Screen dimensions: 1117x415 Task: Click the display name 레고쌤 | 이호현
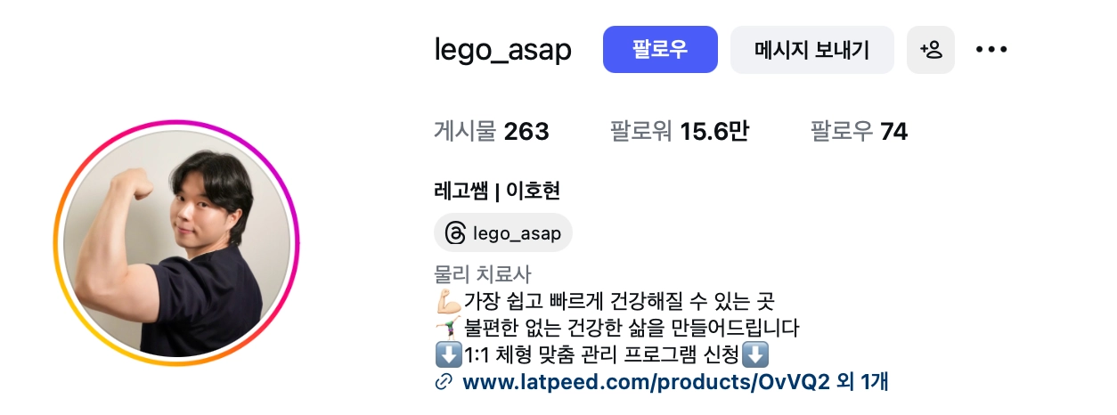click(497, 191)
